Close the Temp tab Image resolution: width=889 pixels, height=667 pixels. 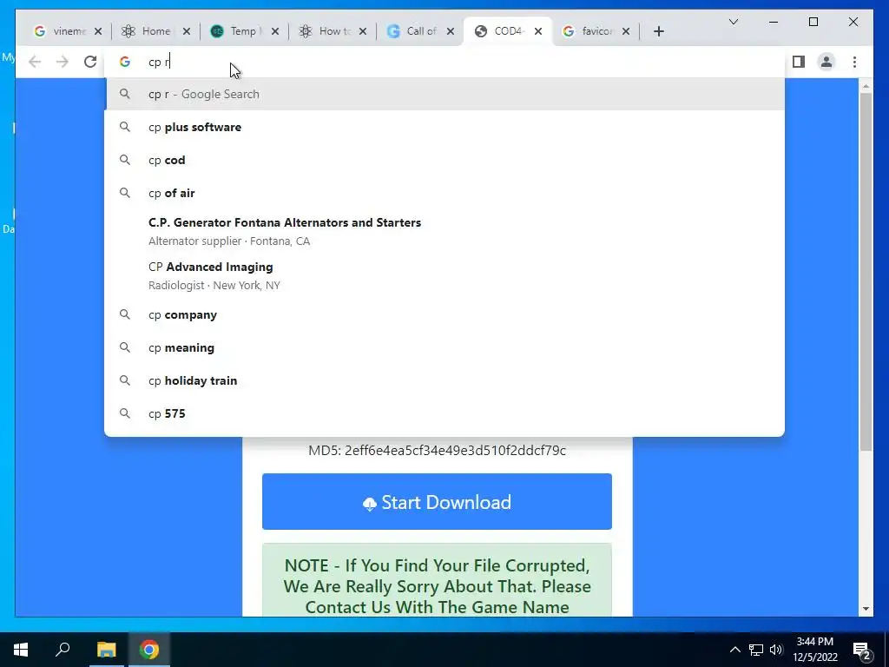[275, 31]
